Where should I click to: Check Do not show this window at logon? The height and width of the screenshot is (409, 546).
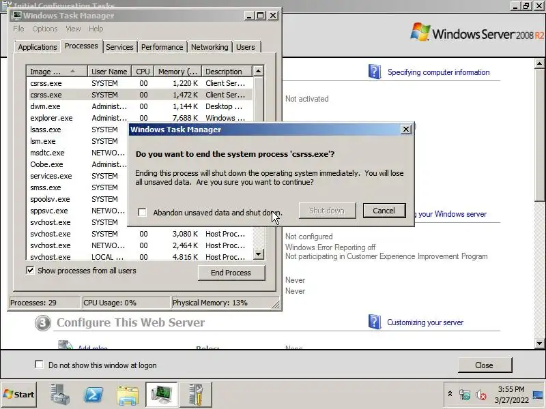point(39,365)
